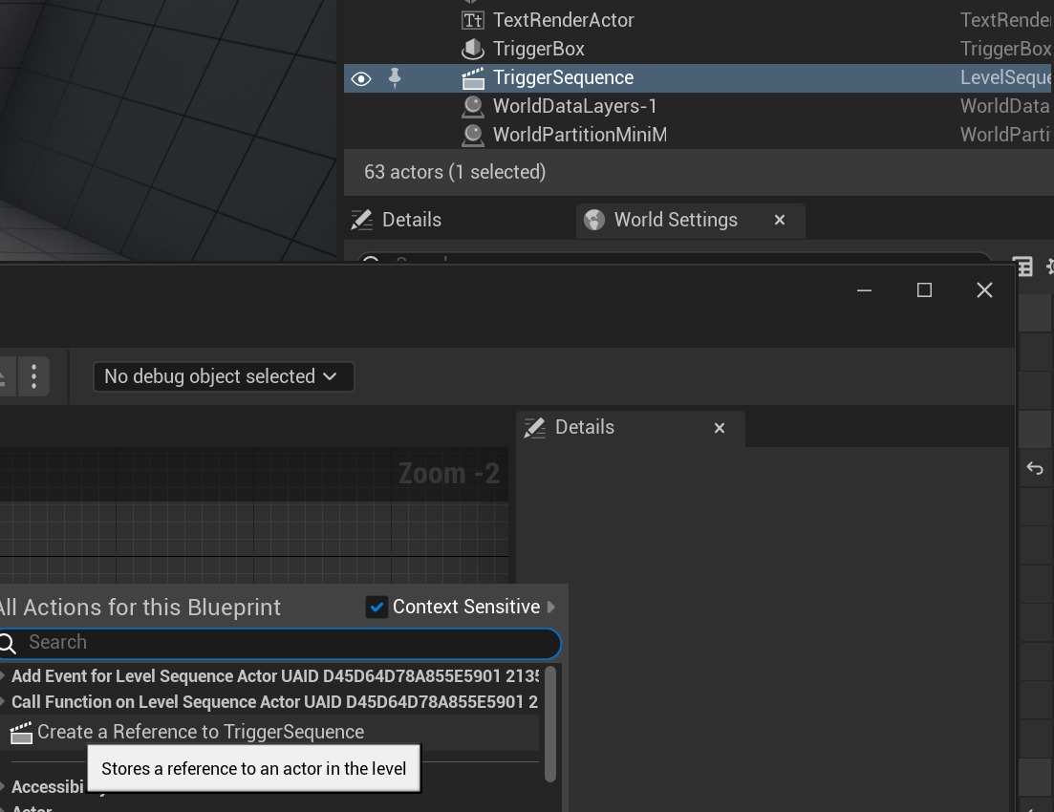Close the Blueprint editor window
This screenshot has height=812, width=1054.
coord(985,290)
